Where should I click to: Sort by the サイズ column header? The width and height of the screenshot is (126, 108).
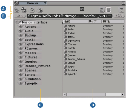95,21
